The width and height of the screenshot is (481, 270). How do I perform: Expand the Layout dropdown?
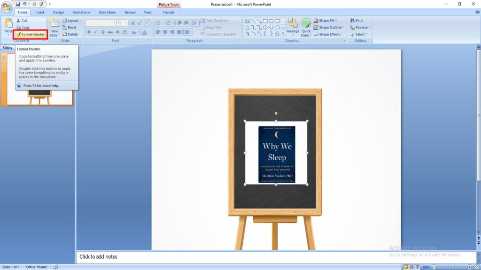[x=71, y=20]
